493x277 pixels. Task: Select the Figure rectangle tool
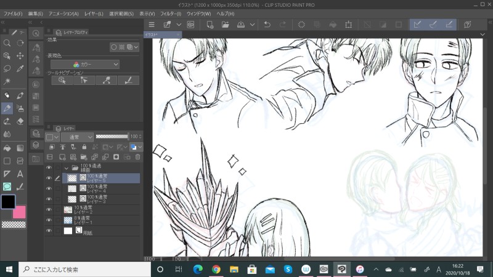(x=7, y=161)
